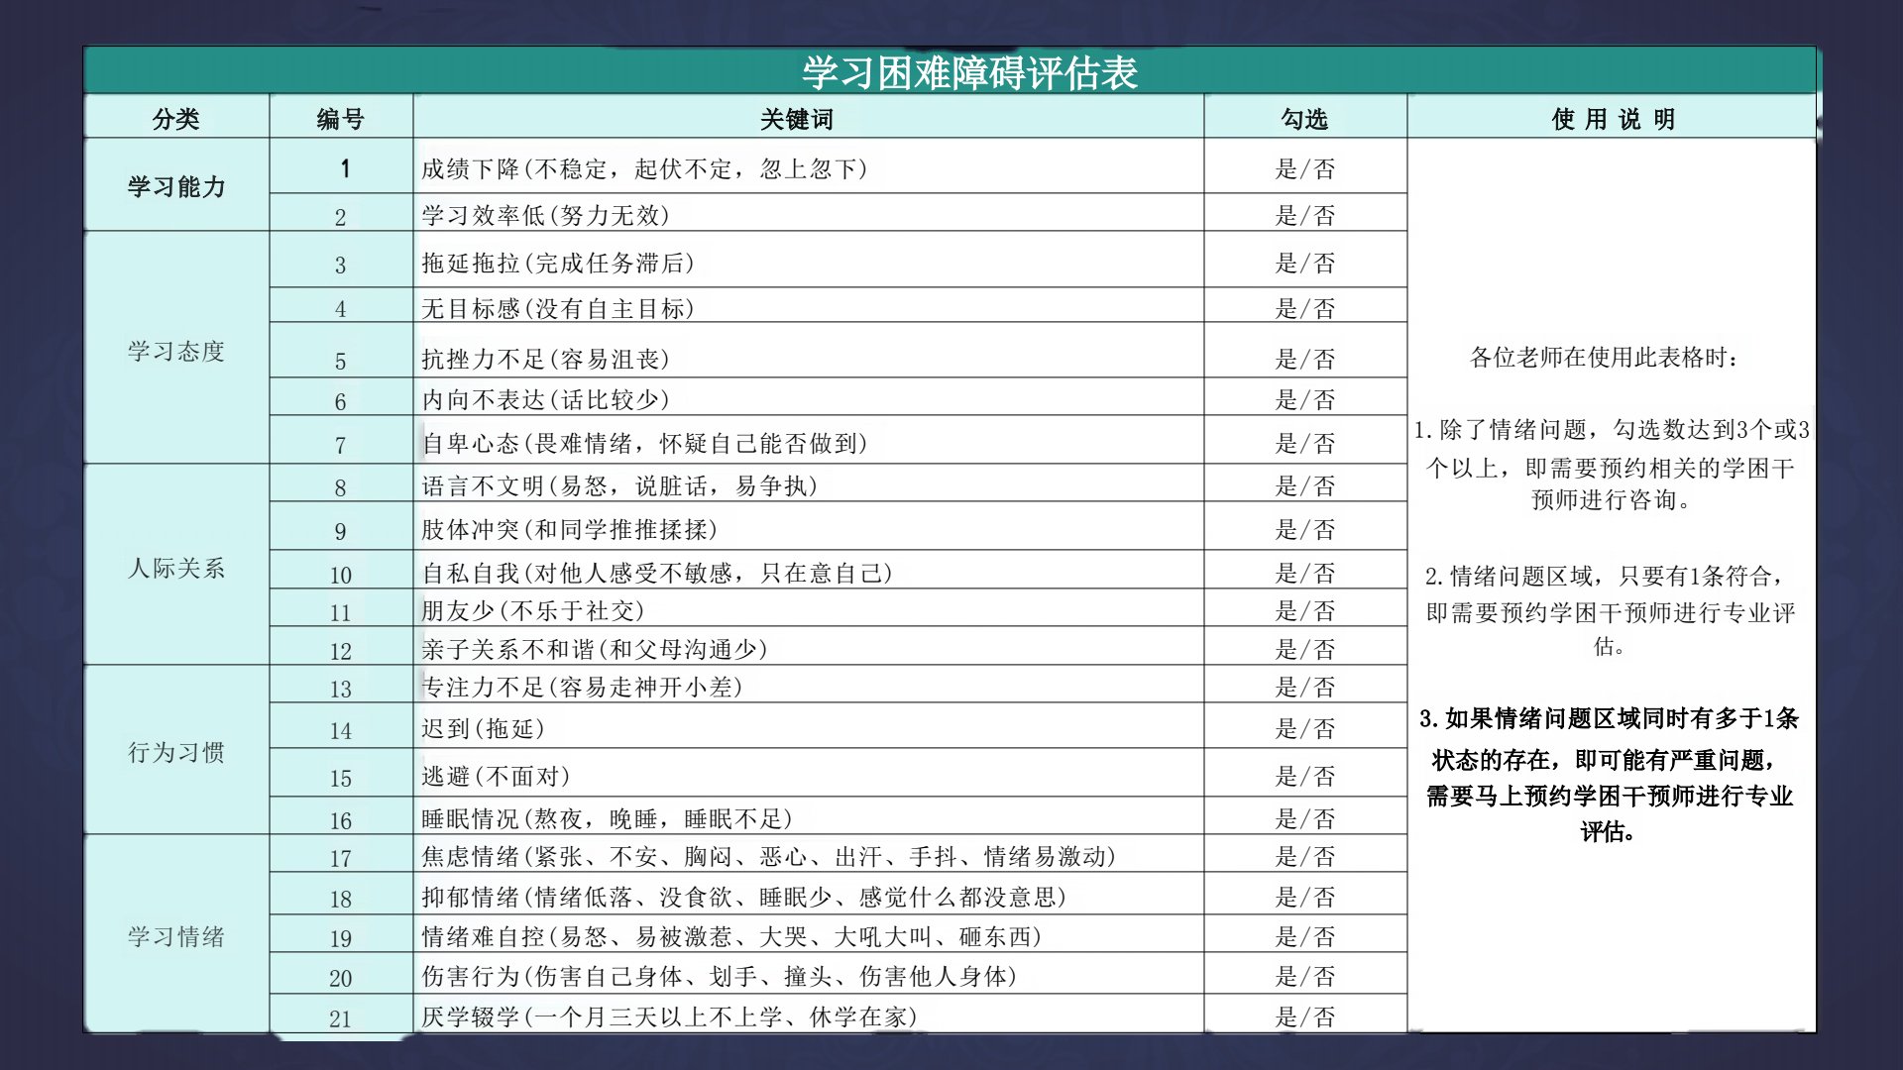Click 是/否 for row 迟到(拖延)

(1304, 728)
